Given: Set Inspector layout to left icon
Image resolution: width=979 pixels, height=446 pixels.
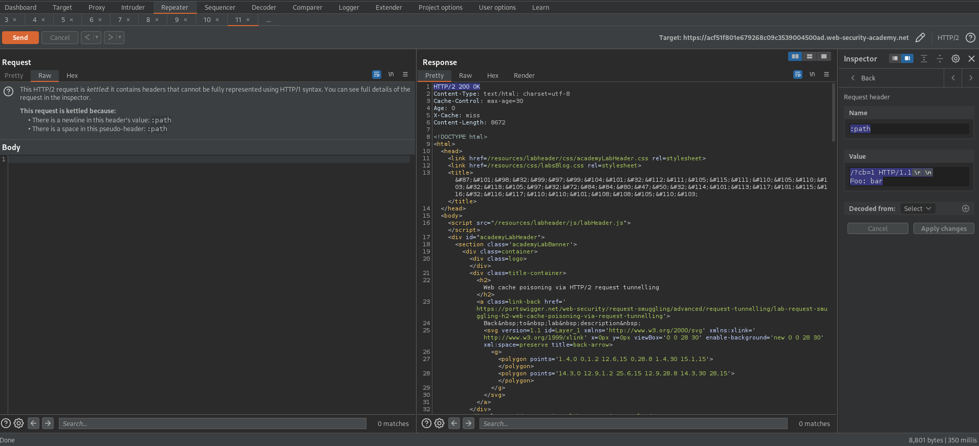Looking at the screenshot, I should (x=895, y=58).
